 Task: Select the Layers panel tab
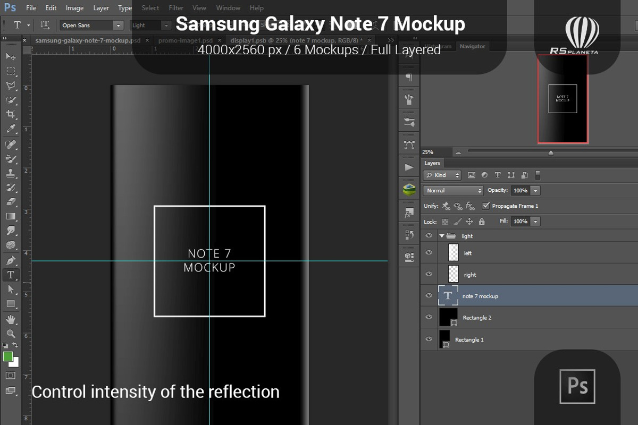432,163
